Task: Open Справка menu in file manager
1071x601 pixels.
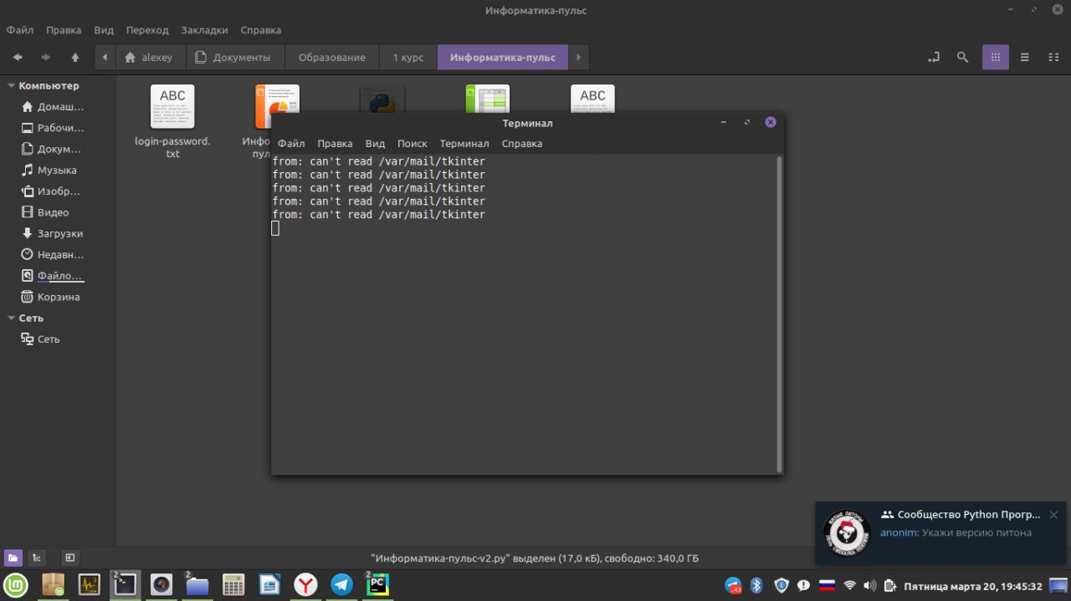Action: coord(260,30)
